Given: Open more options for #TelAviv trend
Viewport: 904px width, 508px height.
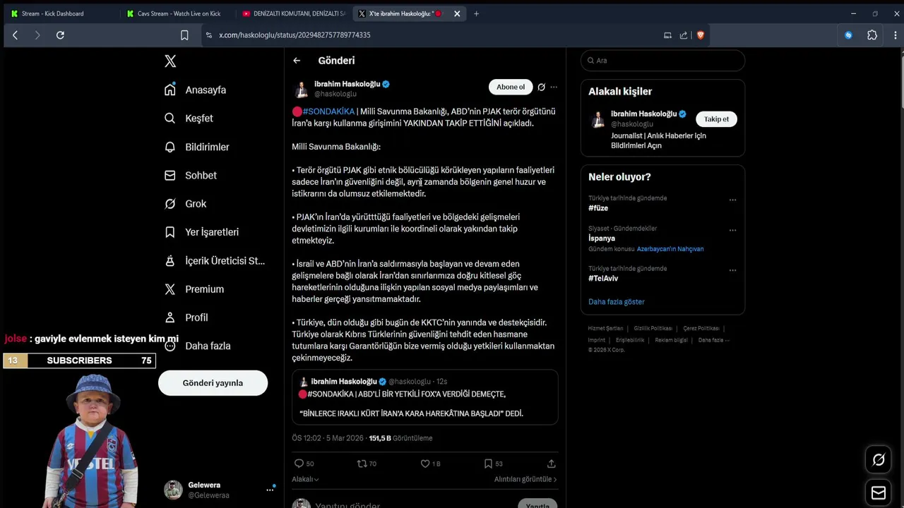Looking at the screenshot, I should tap(732, 270).
